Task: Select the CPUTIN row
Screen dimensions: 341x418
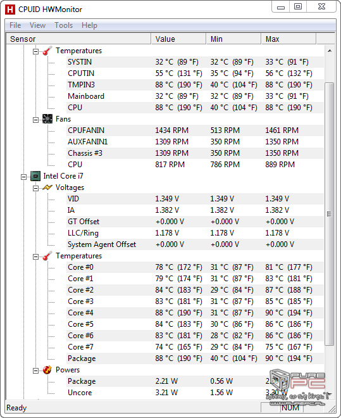Action: (195, 73)
